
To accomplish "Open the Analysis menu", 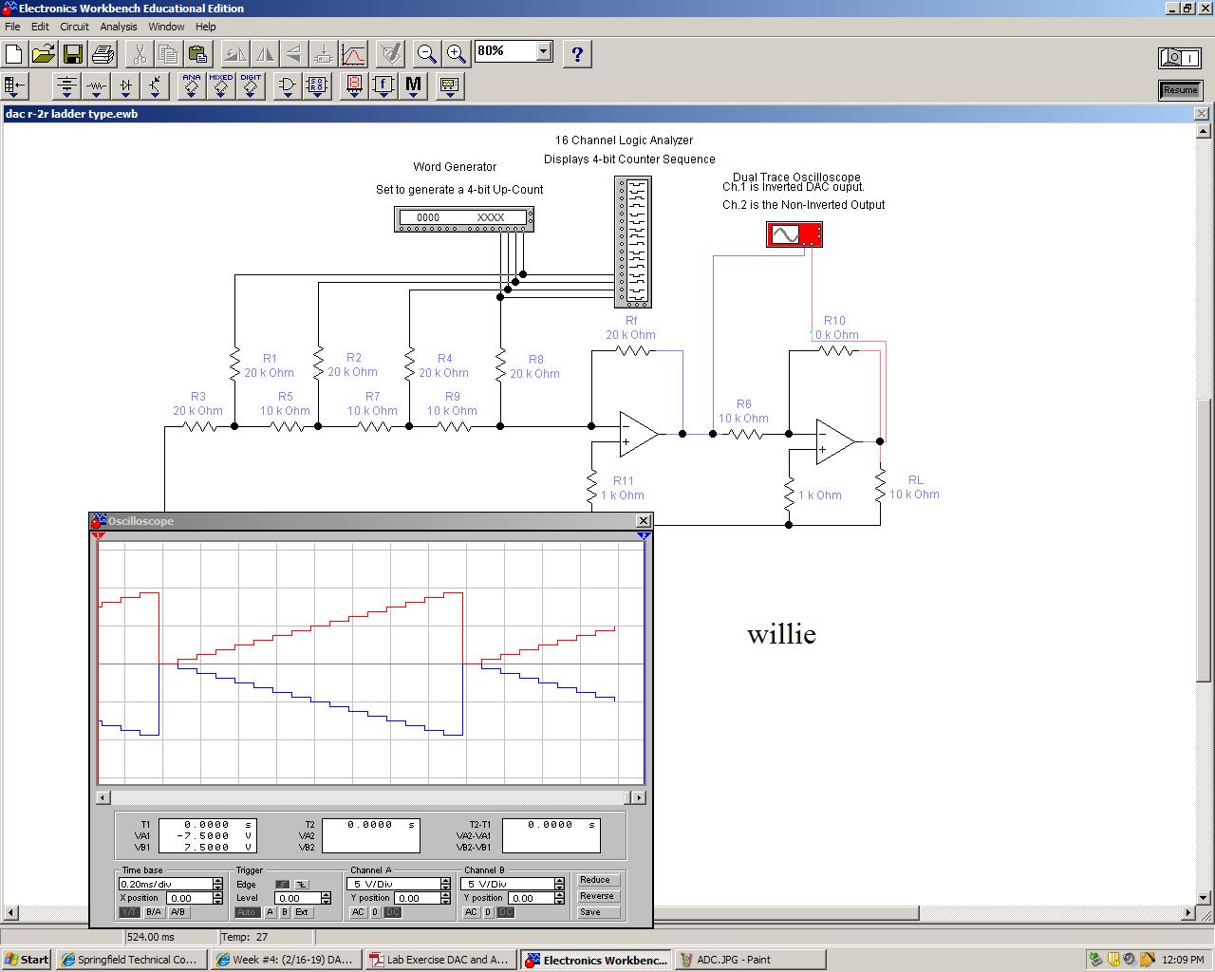I will tap(119, 27).
